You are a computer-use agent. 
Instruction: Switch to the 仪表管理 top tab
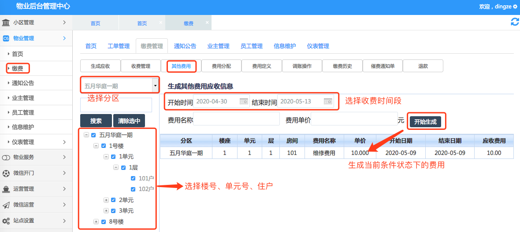click(318, 46)
